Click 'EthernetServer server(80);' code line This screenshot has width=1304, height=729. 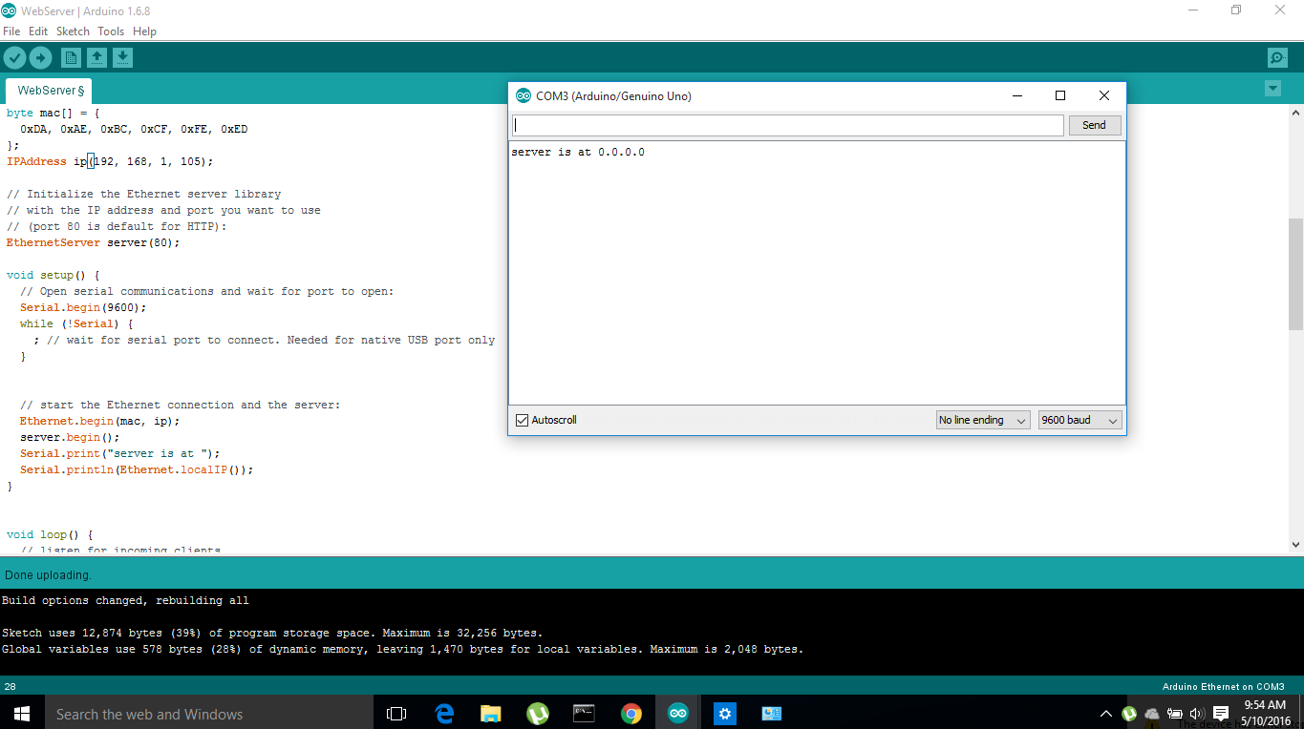click(x=93, y=242)
